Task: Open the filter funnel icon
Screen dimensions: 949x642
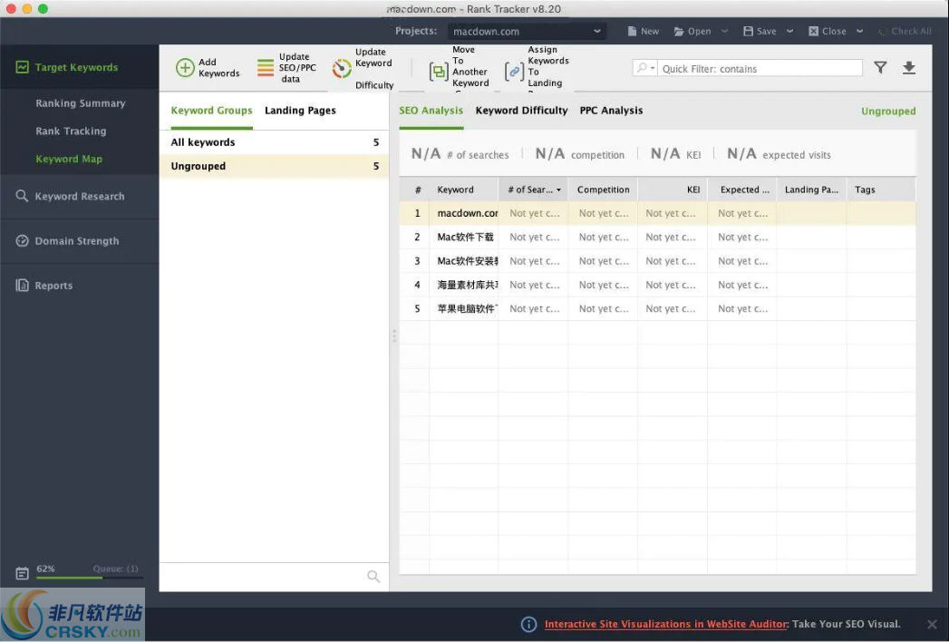Action: [x=880, y=68]
